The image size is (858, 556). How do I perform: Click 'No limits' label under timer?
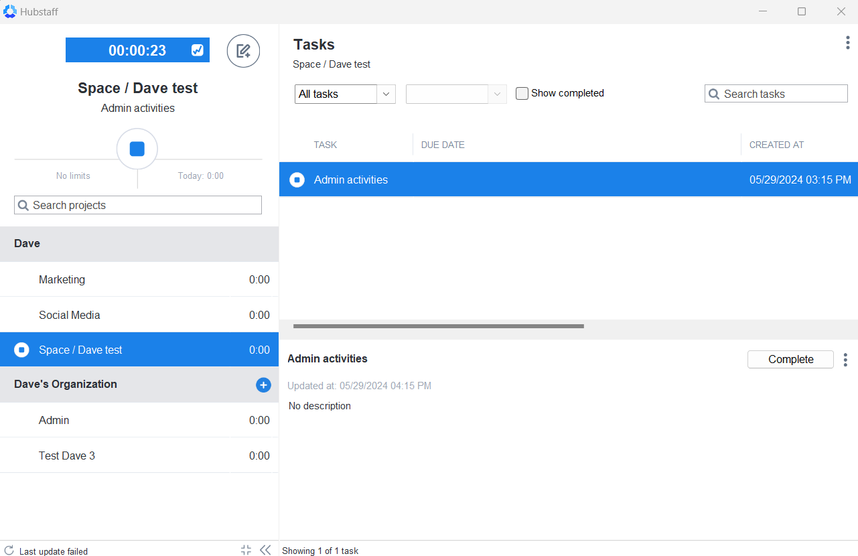coord(73,176)
